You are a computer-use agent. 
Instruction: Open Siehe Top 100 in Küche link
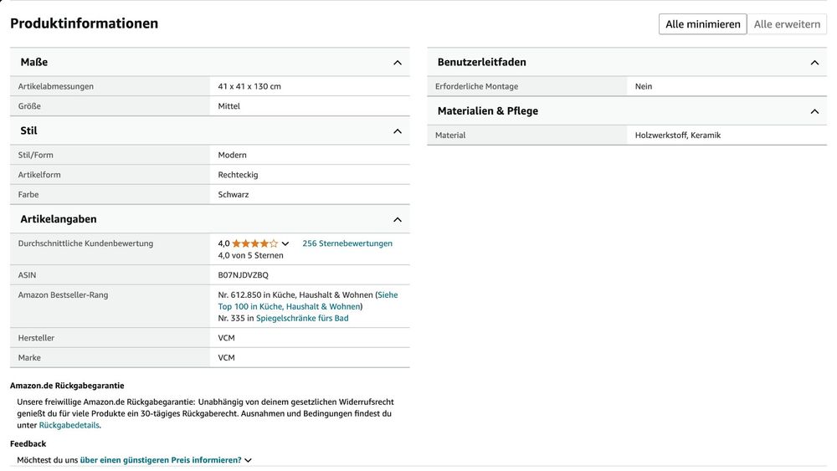pyautogui.click(x=307, y=301)
